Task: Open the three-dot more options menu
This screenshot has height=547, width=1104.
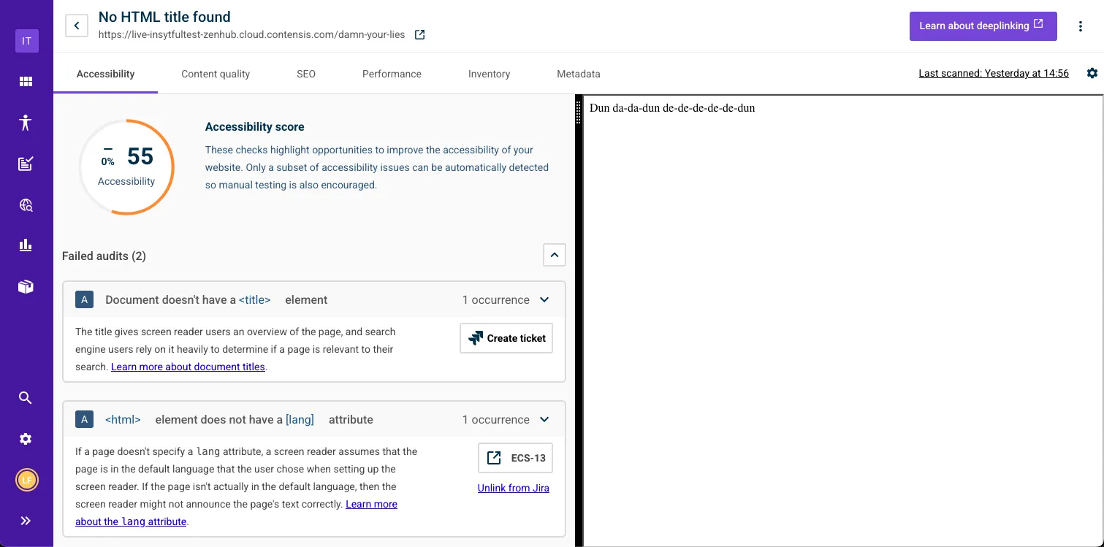Action: 1081,26
